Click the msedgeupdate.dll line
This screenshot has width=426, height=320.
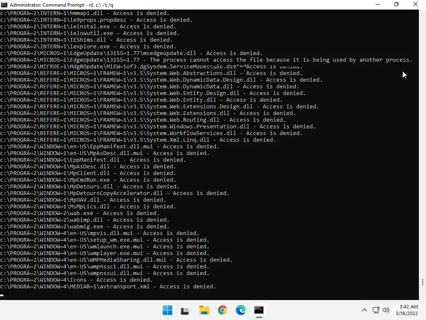point(131,53)
